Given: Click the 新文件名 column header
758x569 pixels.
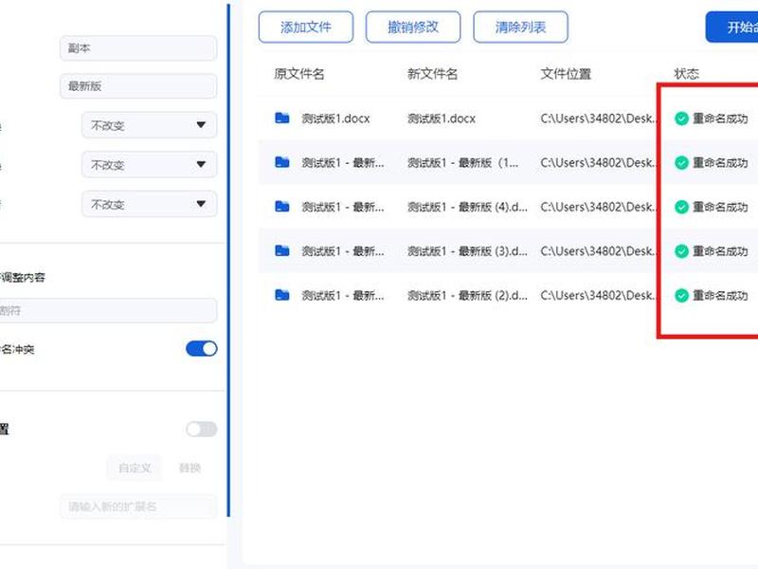Looking at the screenshot, I should [432, 74].
